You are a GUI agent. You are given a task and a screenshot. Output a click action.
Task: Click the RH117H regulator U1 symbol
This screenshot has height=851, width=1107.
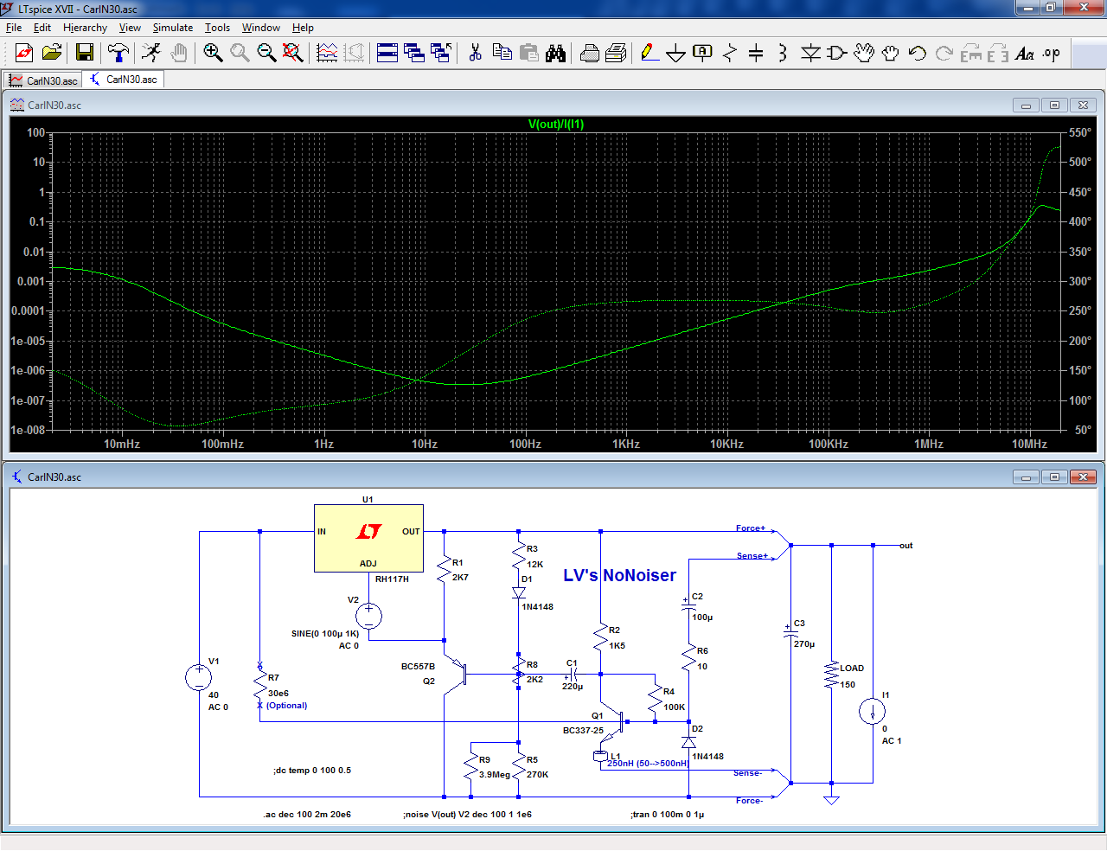tap(368, 538)
